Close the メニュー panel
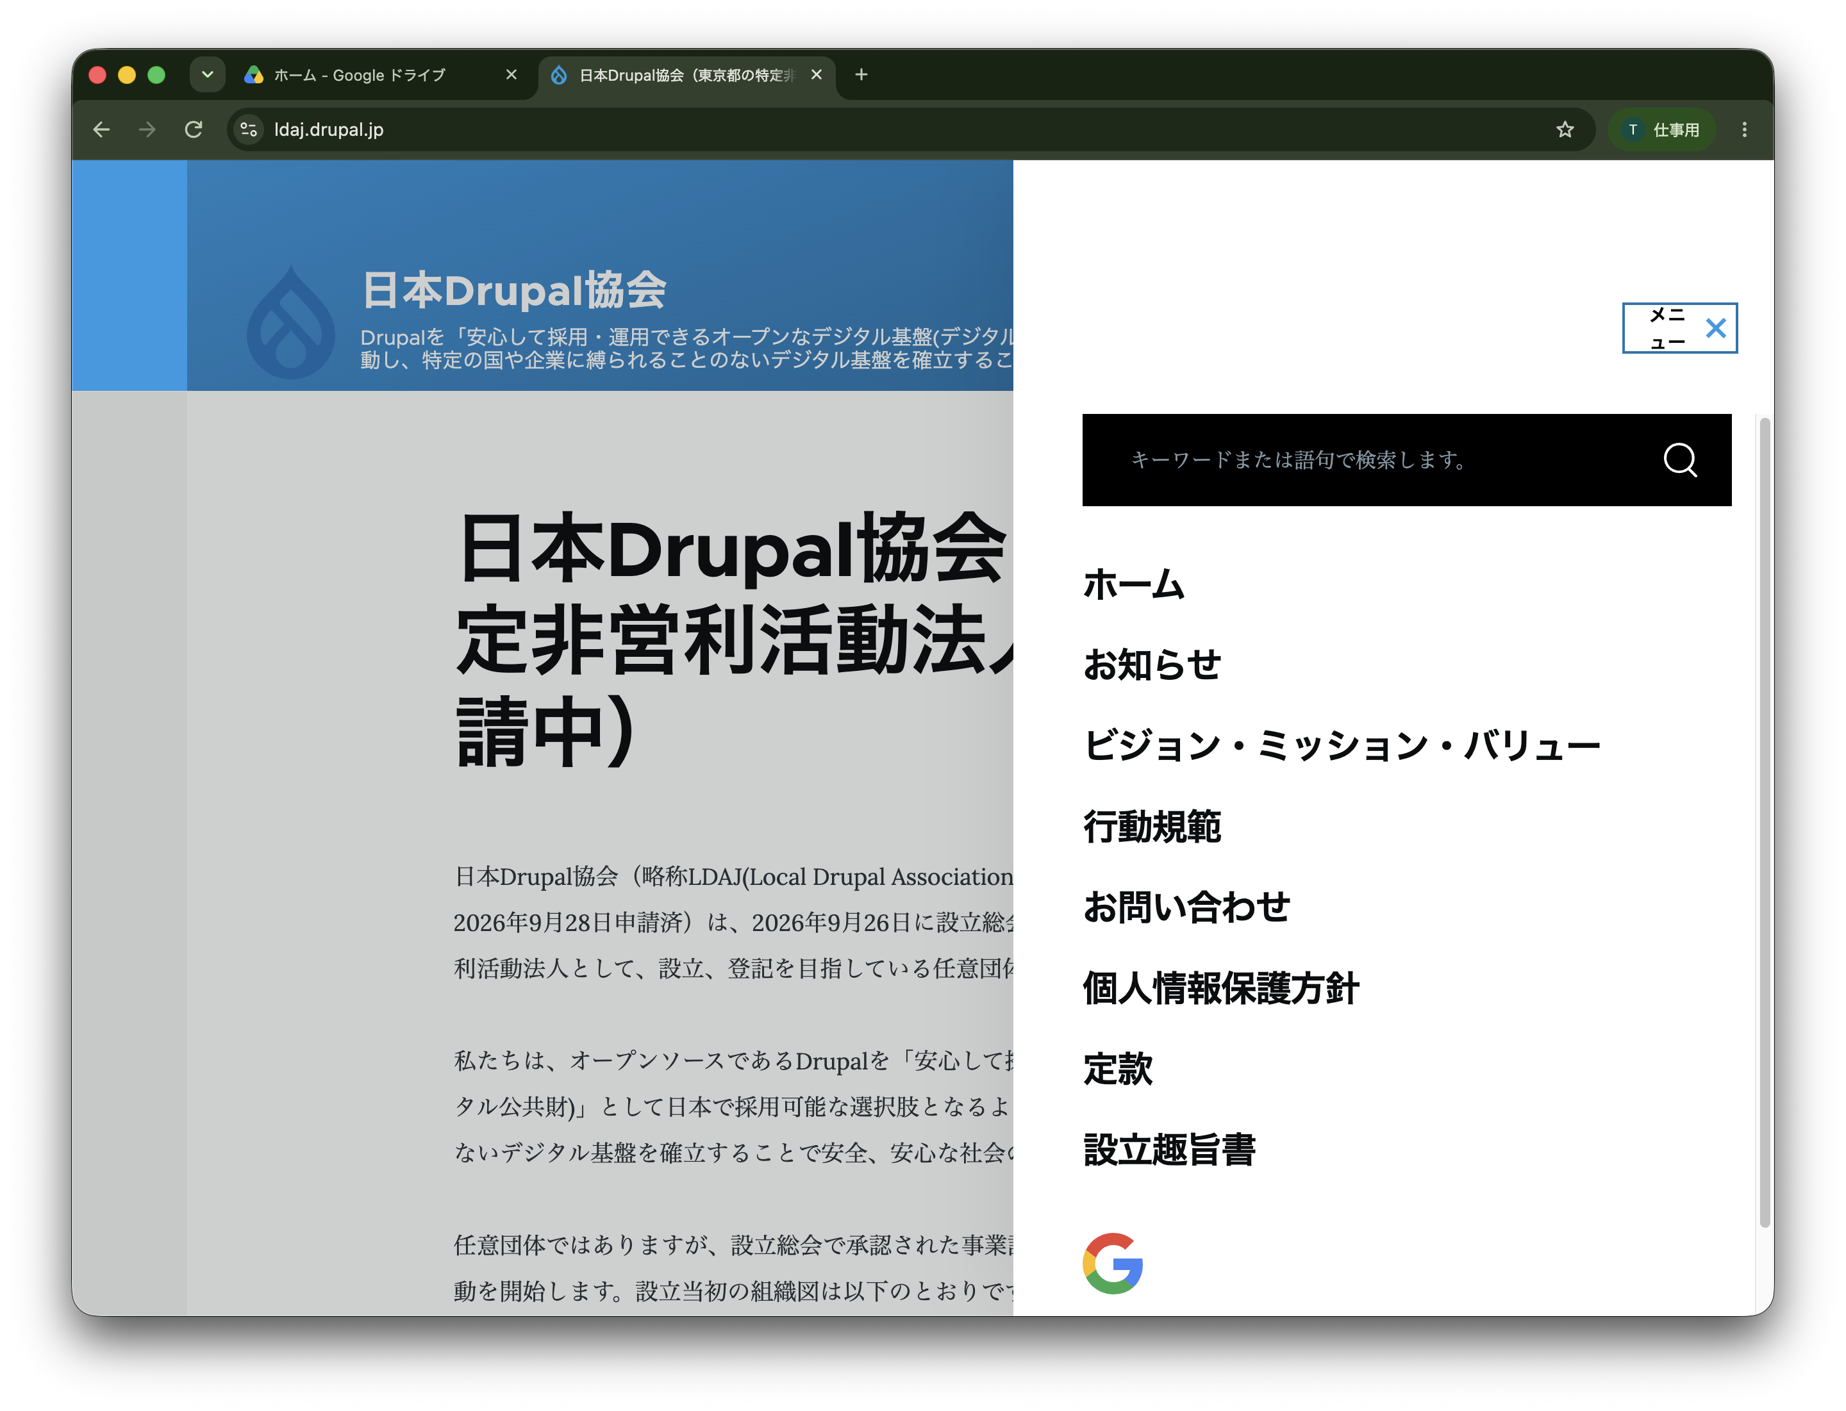 1679,327
